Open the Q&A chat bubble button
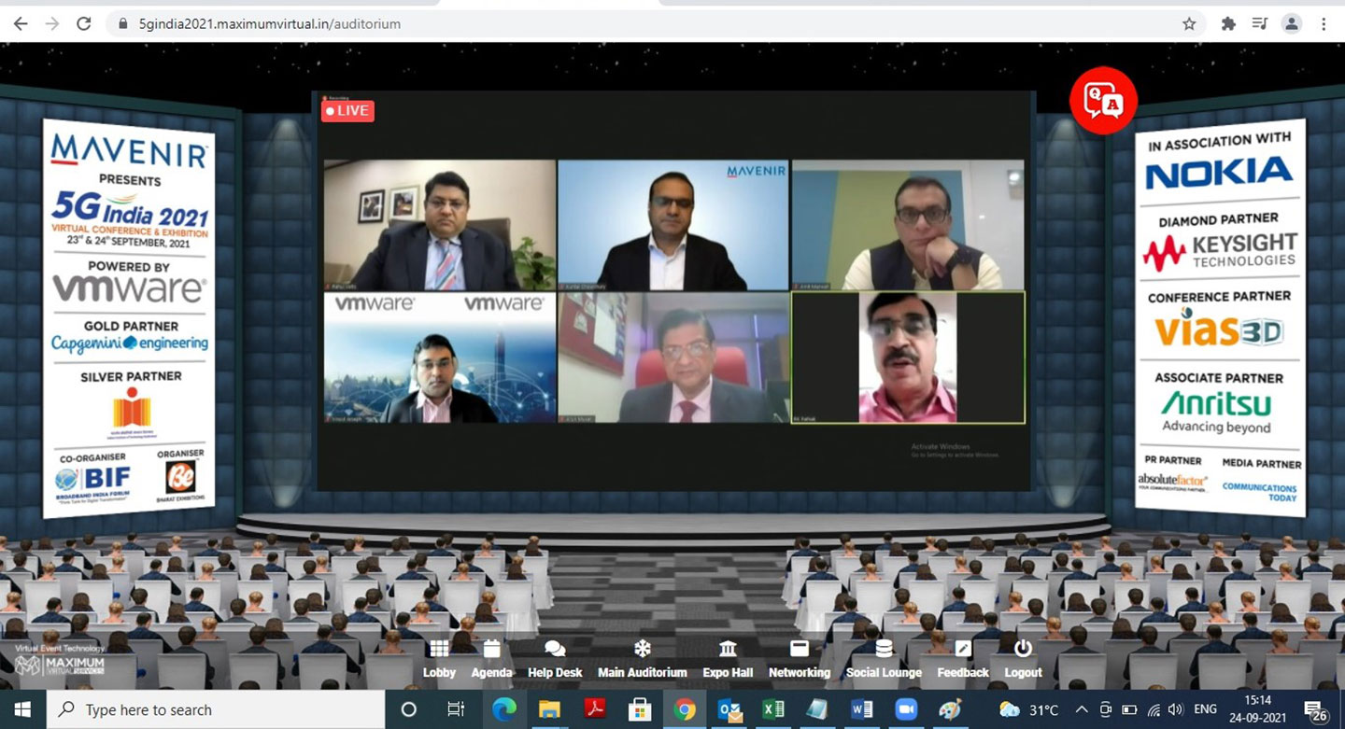The width and height of the screenshot is (1345, 729). tap(1103, 101)
